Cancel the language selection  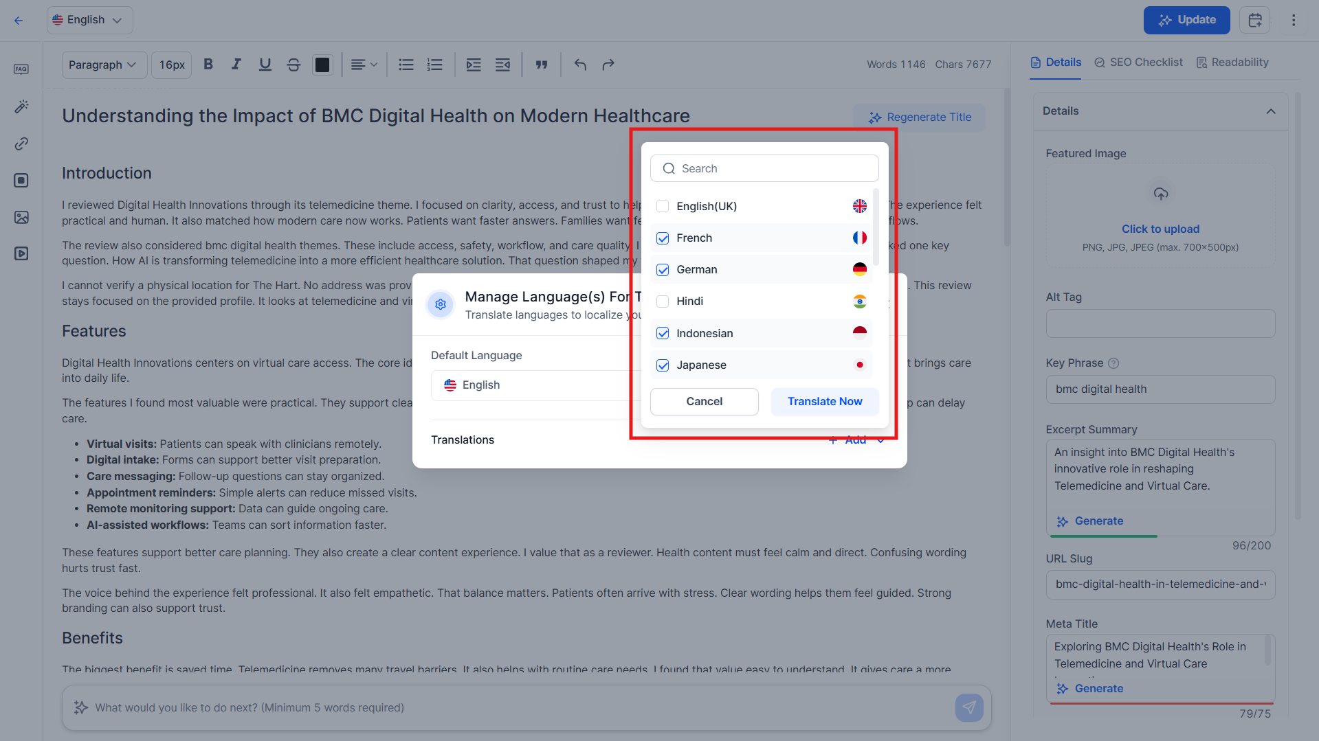tap(705, 402)
